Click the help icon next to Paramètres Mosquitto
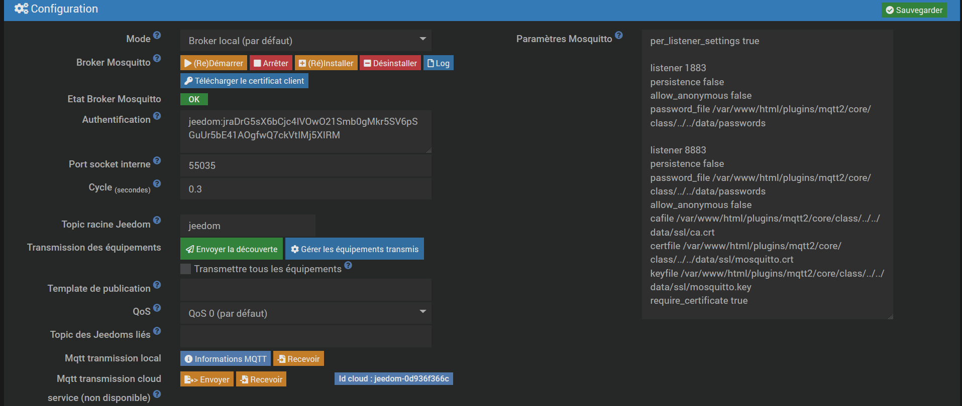 point(618,36)
